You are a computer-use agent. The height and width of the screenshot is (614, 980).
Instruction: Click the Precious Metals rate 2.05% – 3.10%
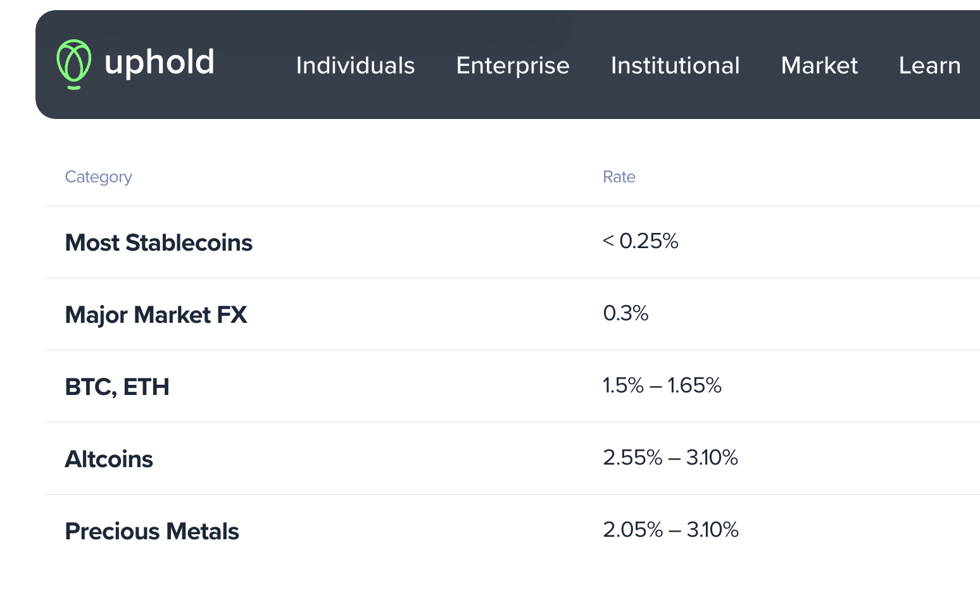[670, 530]
